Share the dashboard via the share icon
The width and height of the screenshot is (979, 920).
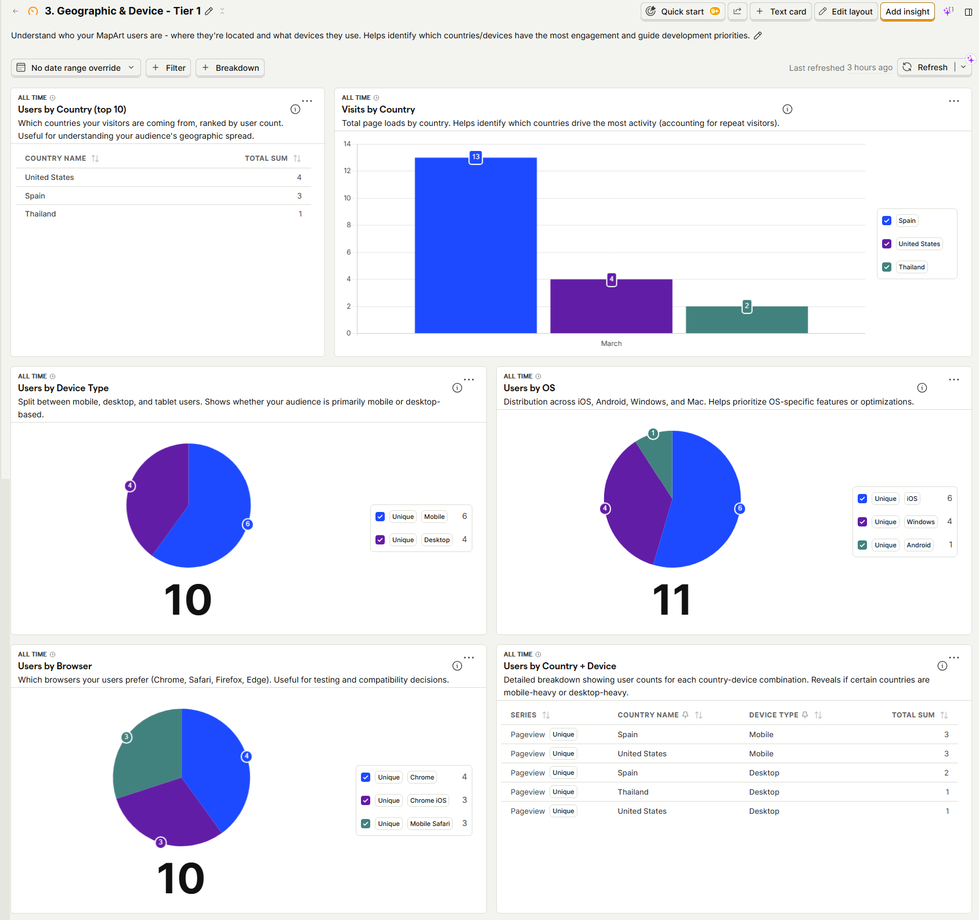[x=737, y=11]
